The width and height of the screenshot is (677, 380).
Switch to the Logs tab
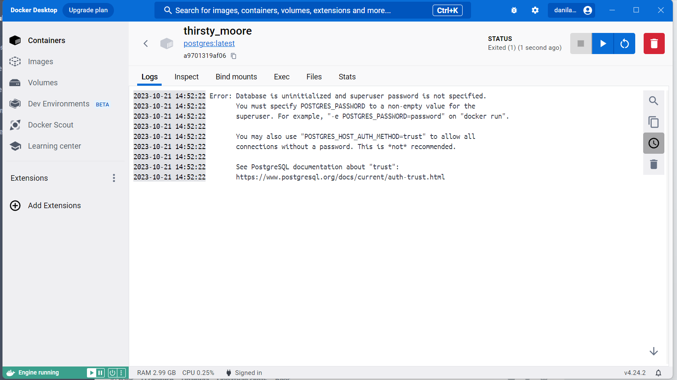tap(149, 77)
